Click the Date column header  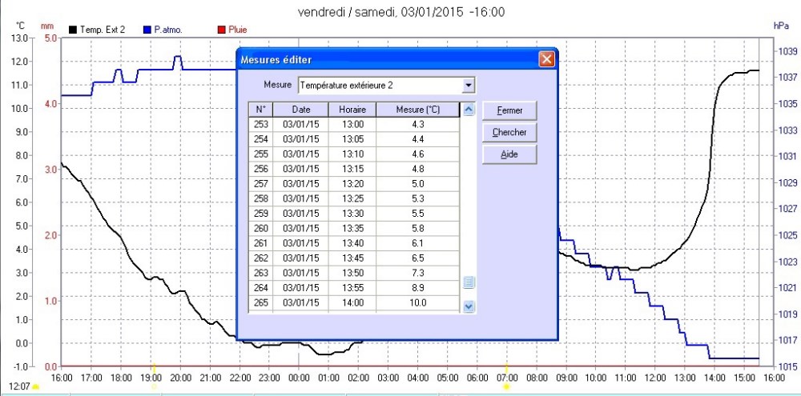point(301,109)
